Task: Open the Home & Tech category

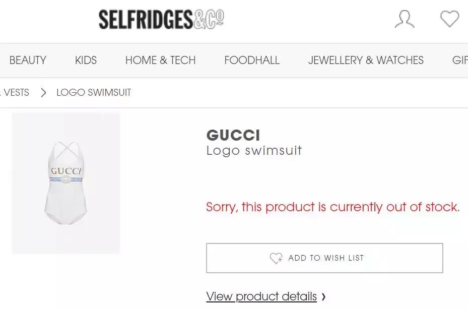Action: (x=160, y=60)
